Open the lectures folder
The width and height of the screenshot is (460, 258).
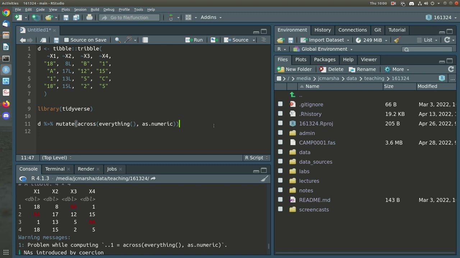click(309, 181)
